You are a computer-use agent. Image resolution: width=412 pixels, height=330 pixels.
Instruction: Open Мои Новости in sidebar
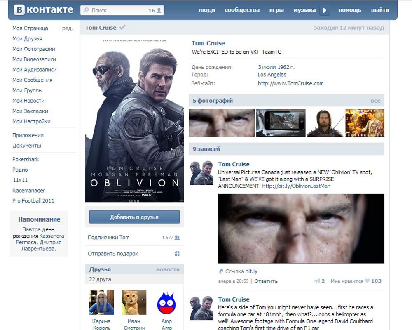click(28, 101)
